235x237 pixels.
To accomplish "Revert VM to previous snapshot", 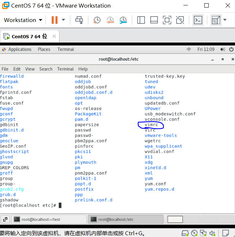I will pyautogui.click(x=110, y=20).
